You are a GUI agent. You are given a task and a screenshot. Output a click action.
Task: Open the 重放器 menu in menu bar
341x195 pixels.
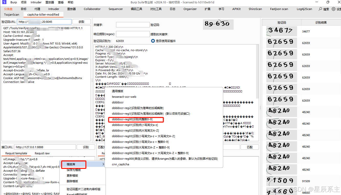pos(50,2)
